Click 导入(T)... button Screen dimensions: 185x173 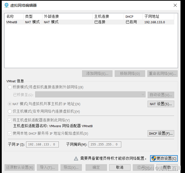click(x=47, y=167)
